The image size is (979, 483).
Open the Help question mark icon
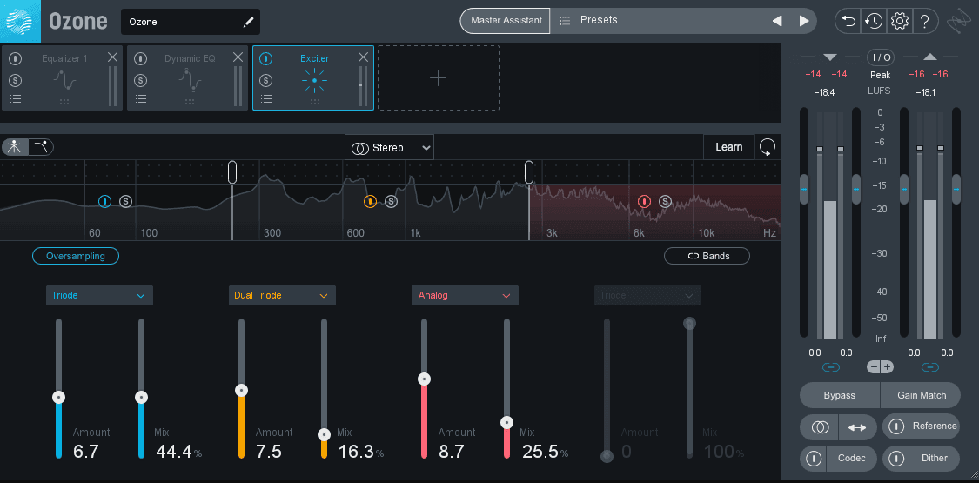(x=925, y=21)
